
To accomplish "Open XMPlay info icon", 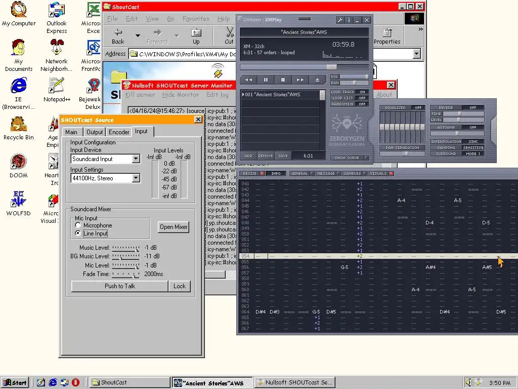I will tap(349, 20).
